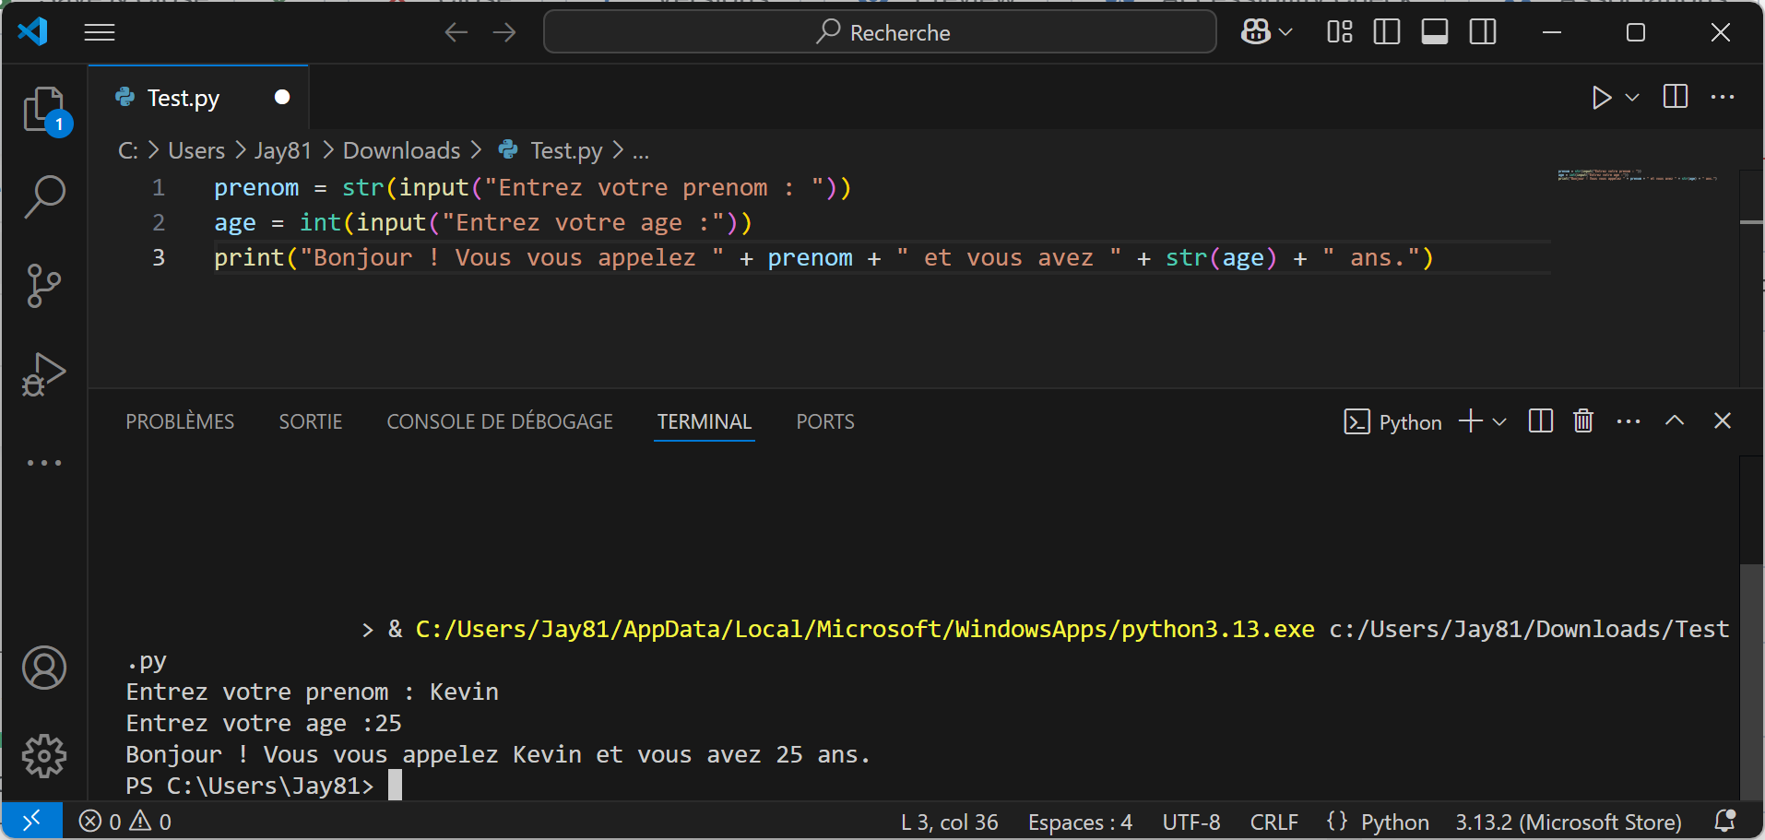Open the Run and Debug view

[x=44, y=373]
